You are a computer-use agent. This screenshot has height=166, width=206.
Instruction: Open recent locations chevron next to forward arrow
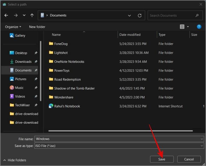[24, 15]
